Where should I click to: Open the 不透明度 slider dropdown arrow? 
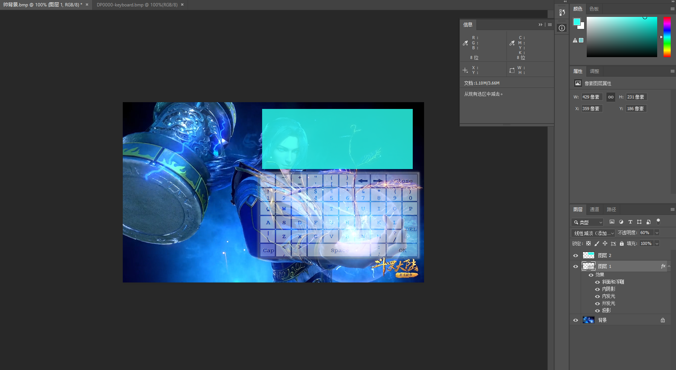coord(657,233)
